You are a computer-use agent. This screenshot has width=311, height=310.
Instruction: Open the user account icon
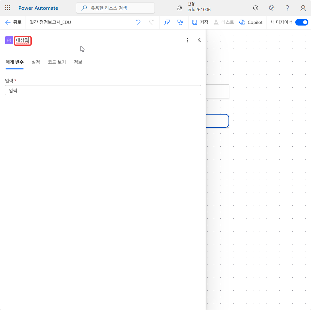coord(303,8)
